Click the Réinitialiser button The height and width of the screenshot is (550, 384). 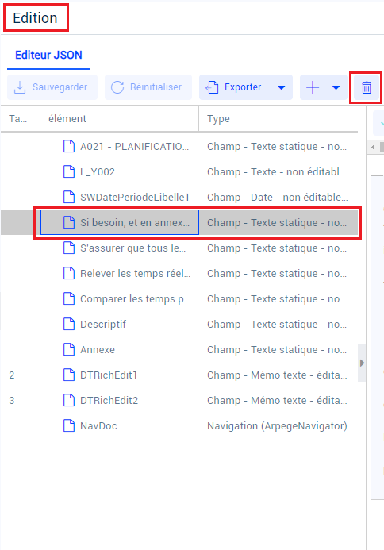[148, 87]
